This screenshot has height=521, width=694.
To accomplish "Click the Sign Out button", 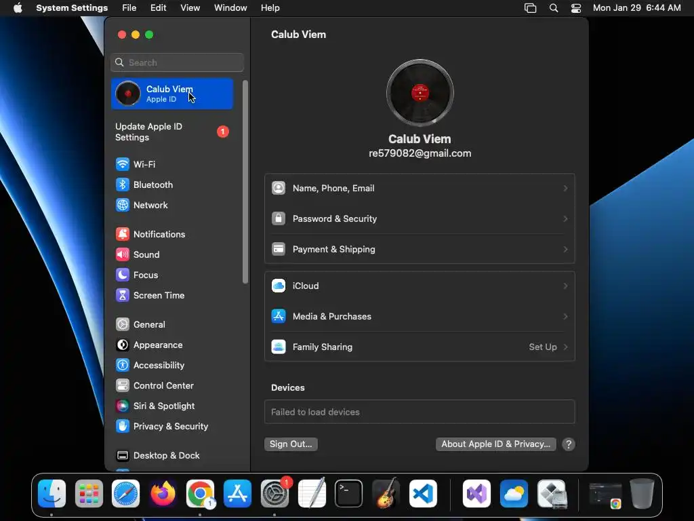I will 291,444.
